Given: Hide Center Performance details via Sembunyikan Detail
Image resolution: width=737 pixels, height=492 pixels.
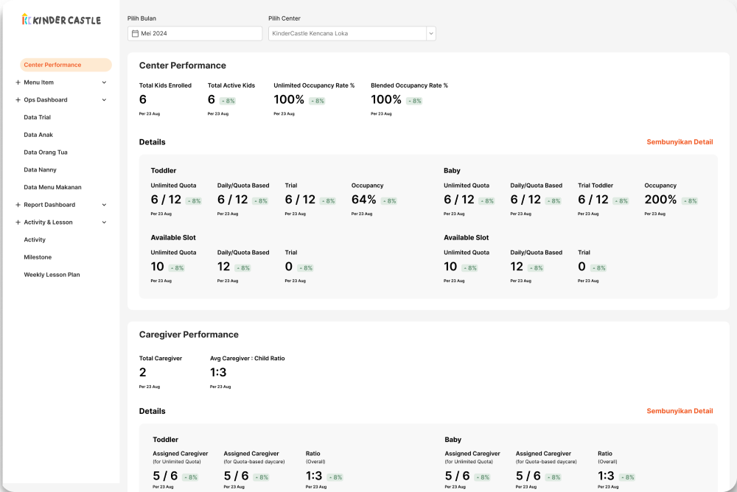Looking at the screenshot, I should coord(680,142).
